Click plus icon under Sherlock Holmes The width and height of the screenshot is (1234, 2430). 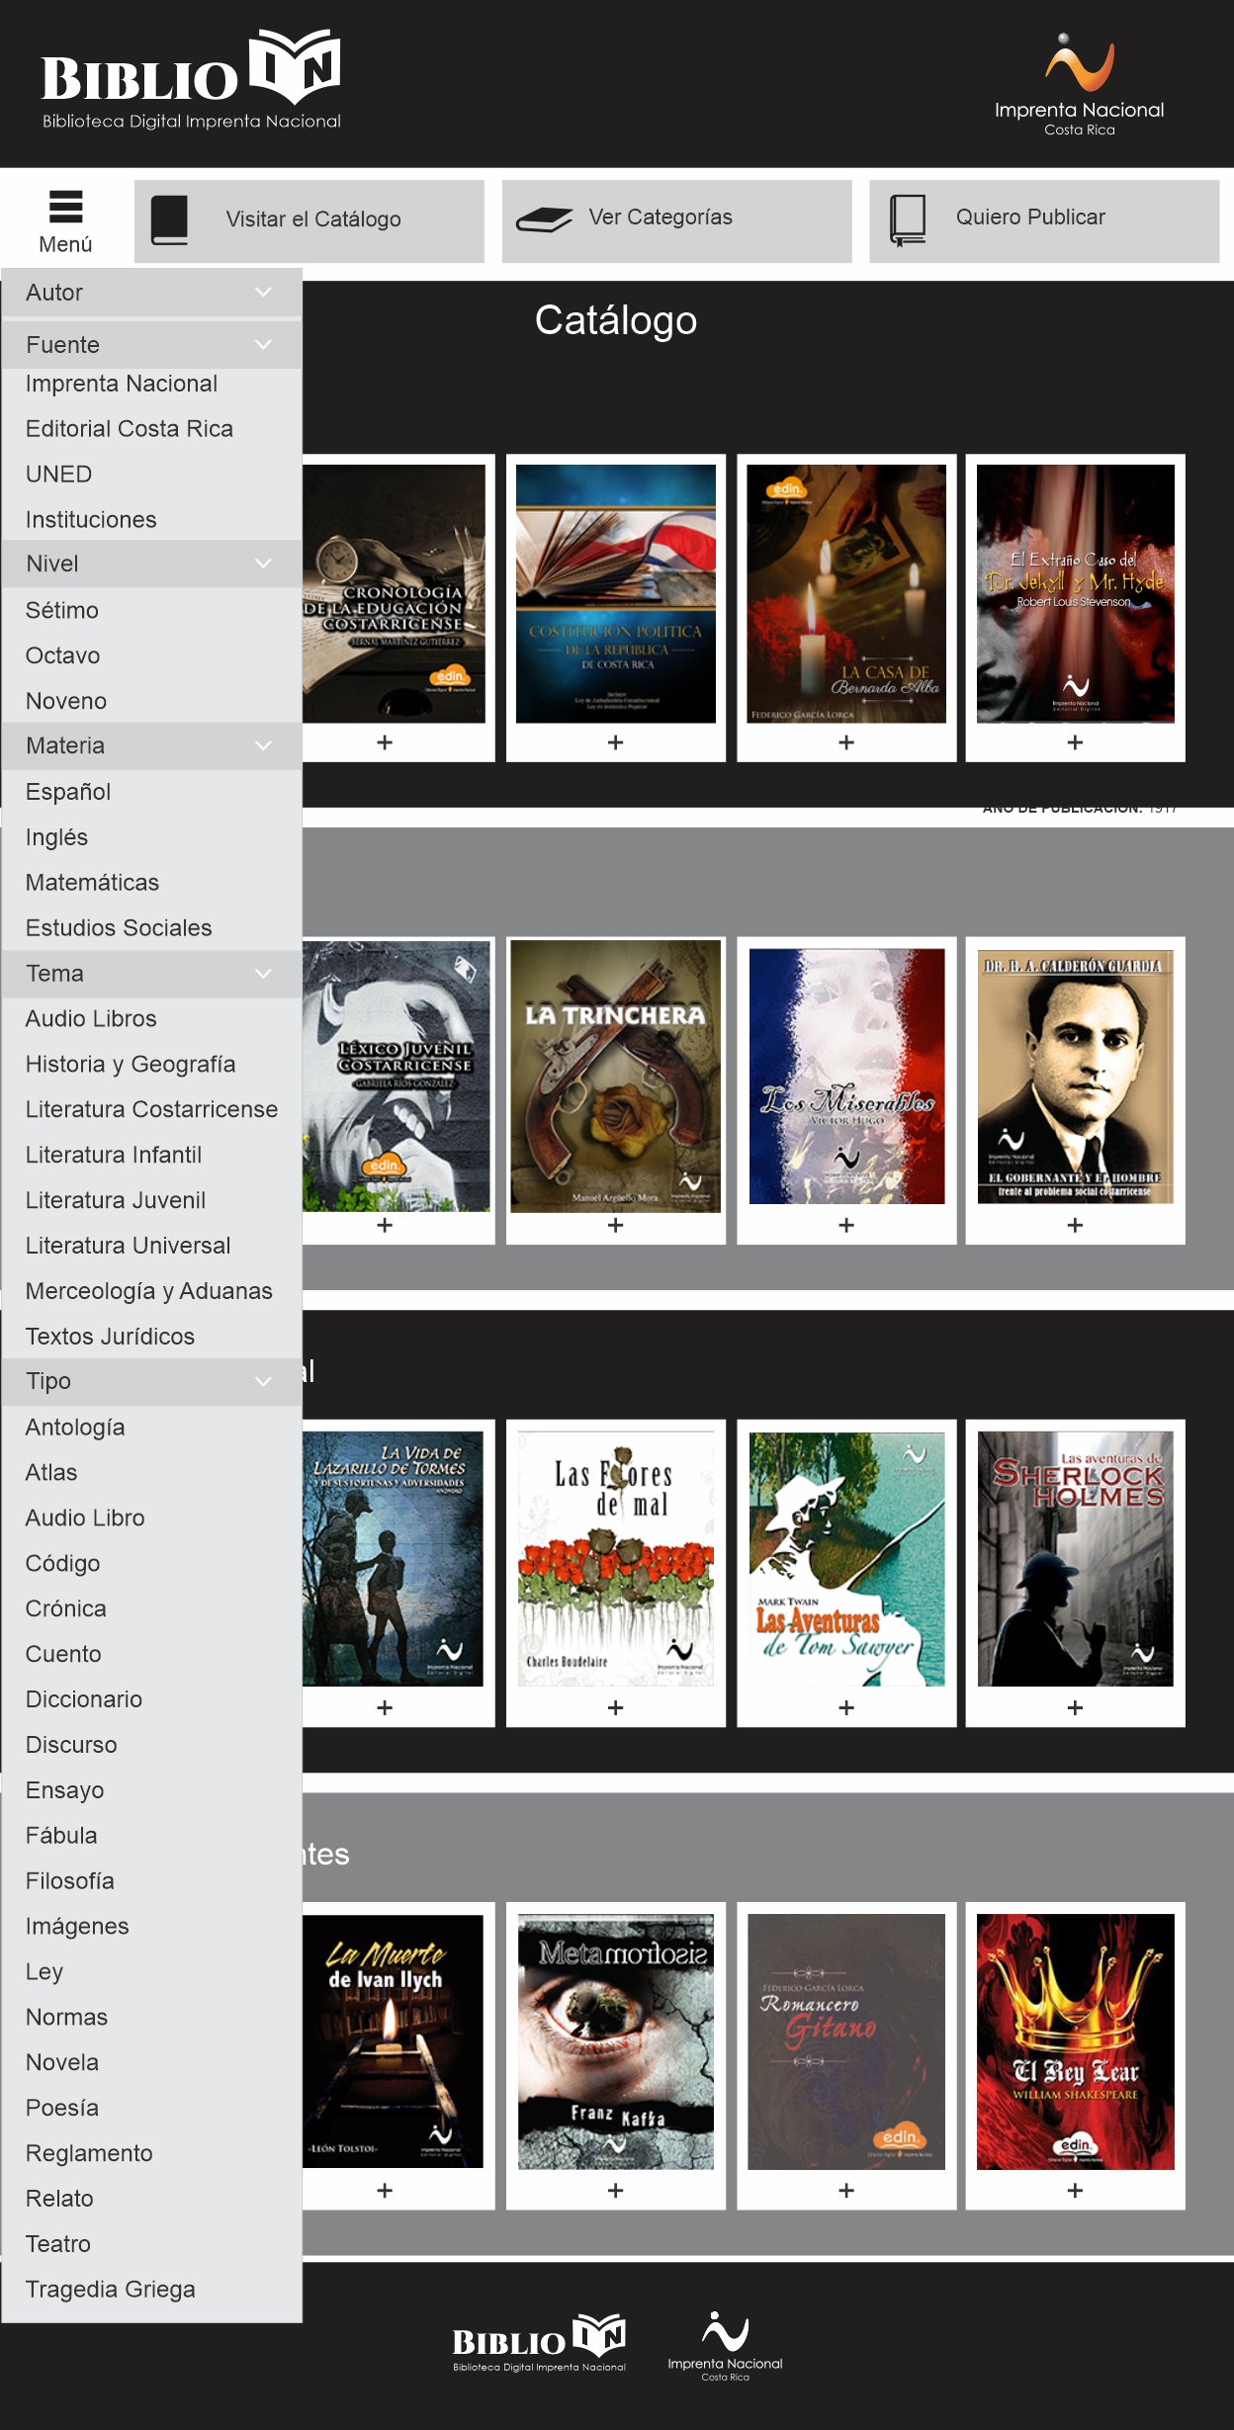(1075, 1707)
